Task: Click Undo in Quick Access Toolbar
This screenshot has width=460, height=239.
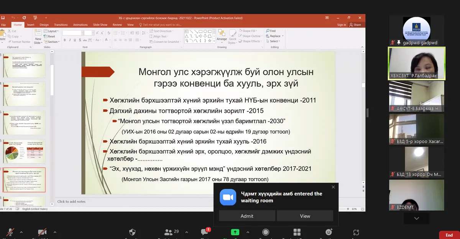Action: tap(13, 18)
